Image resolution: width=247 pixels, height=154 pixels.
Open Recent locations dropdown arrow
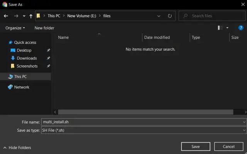point(24,16)
